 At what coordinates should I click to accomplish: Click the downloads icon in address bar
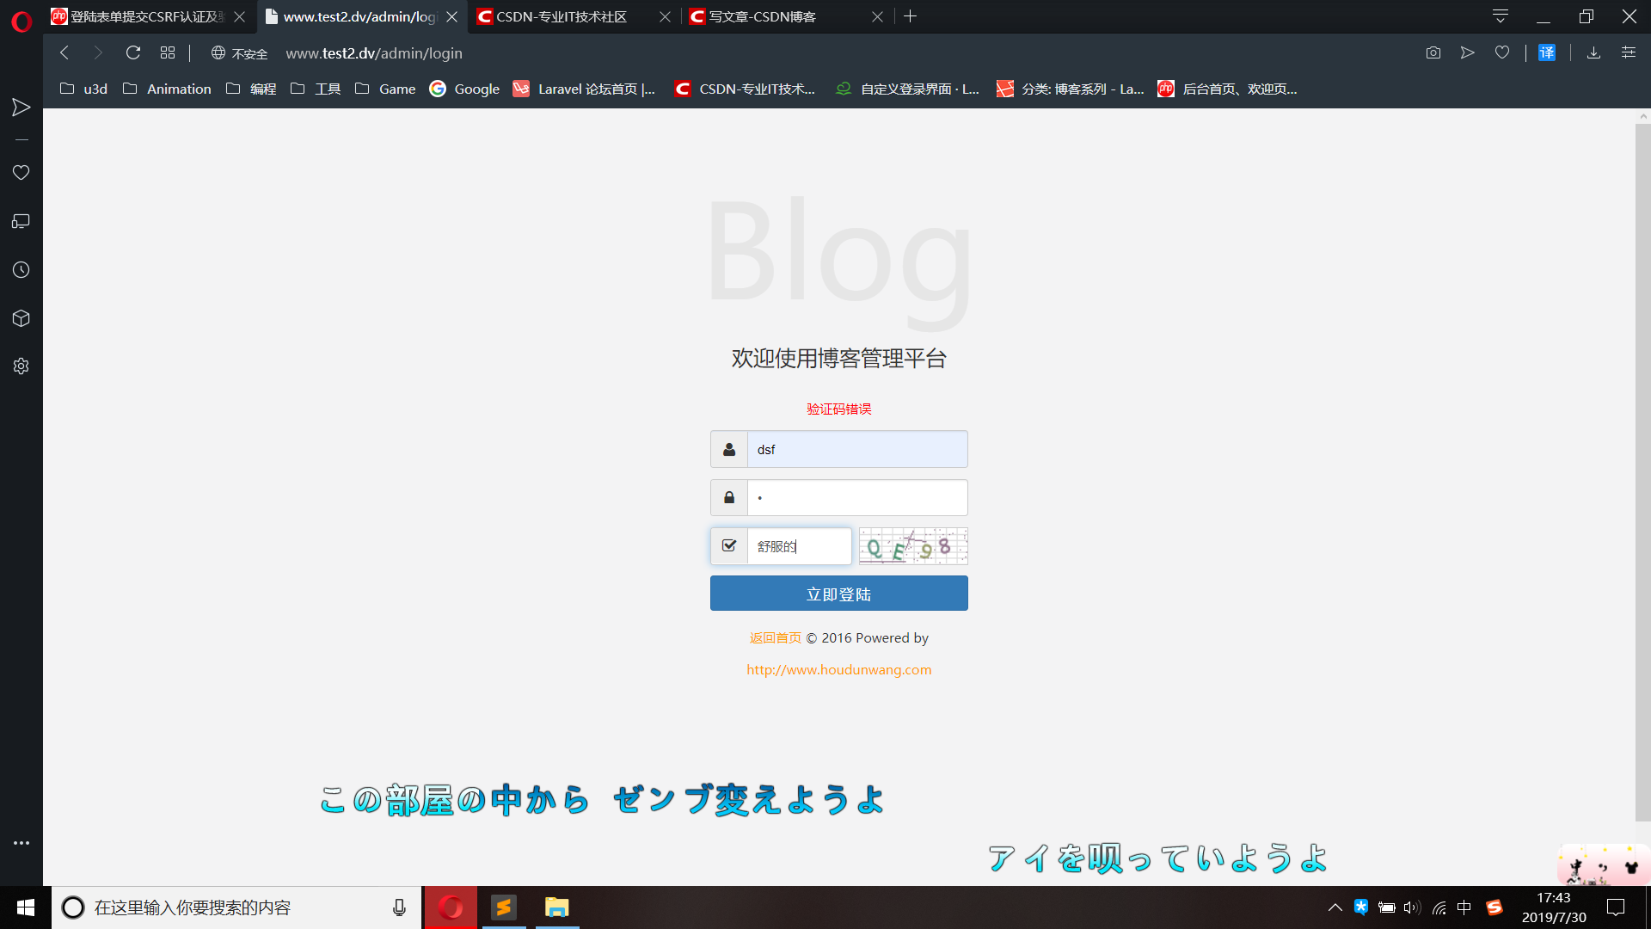(1593, 52)
